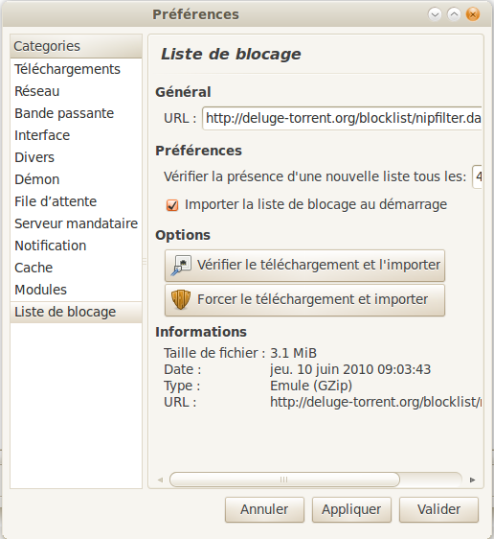
Task: Click the Appliquer button
Action: click(351, 509)
